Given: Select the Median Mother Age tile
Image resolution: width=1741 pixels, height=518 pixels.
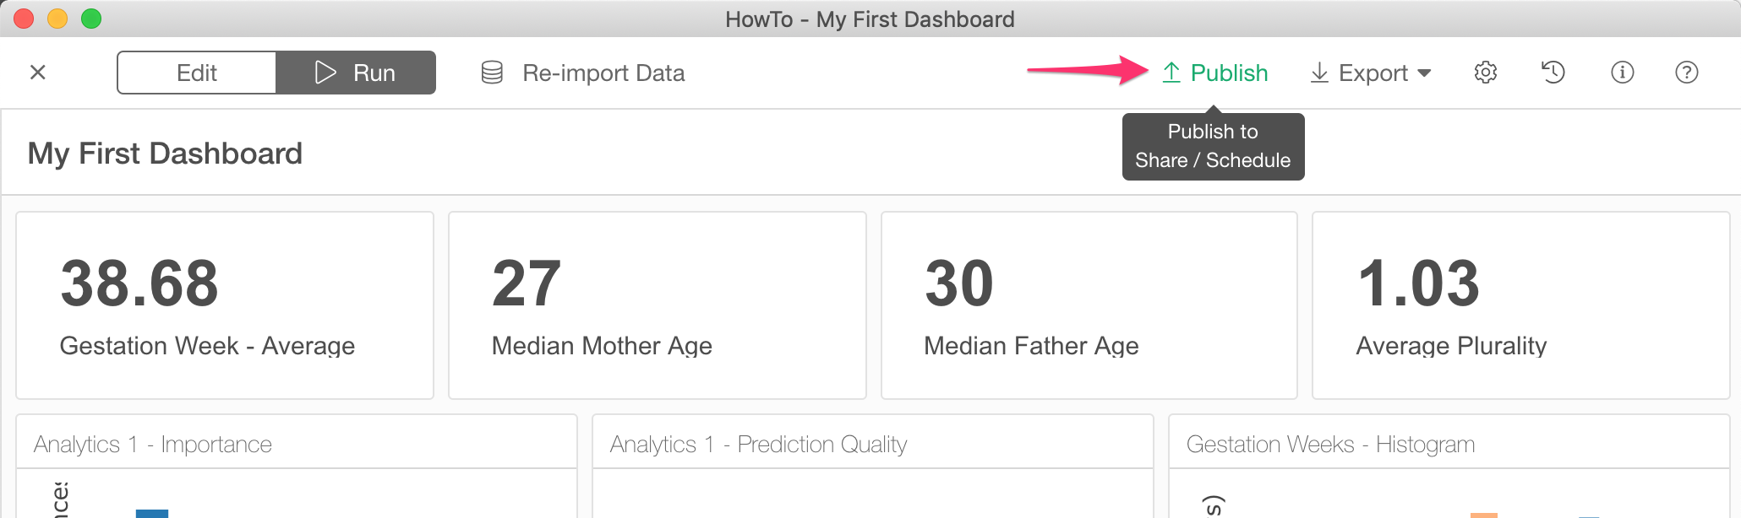Looking at the screenshot, I should tap(658, 305).
